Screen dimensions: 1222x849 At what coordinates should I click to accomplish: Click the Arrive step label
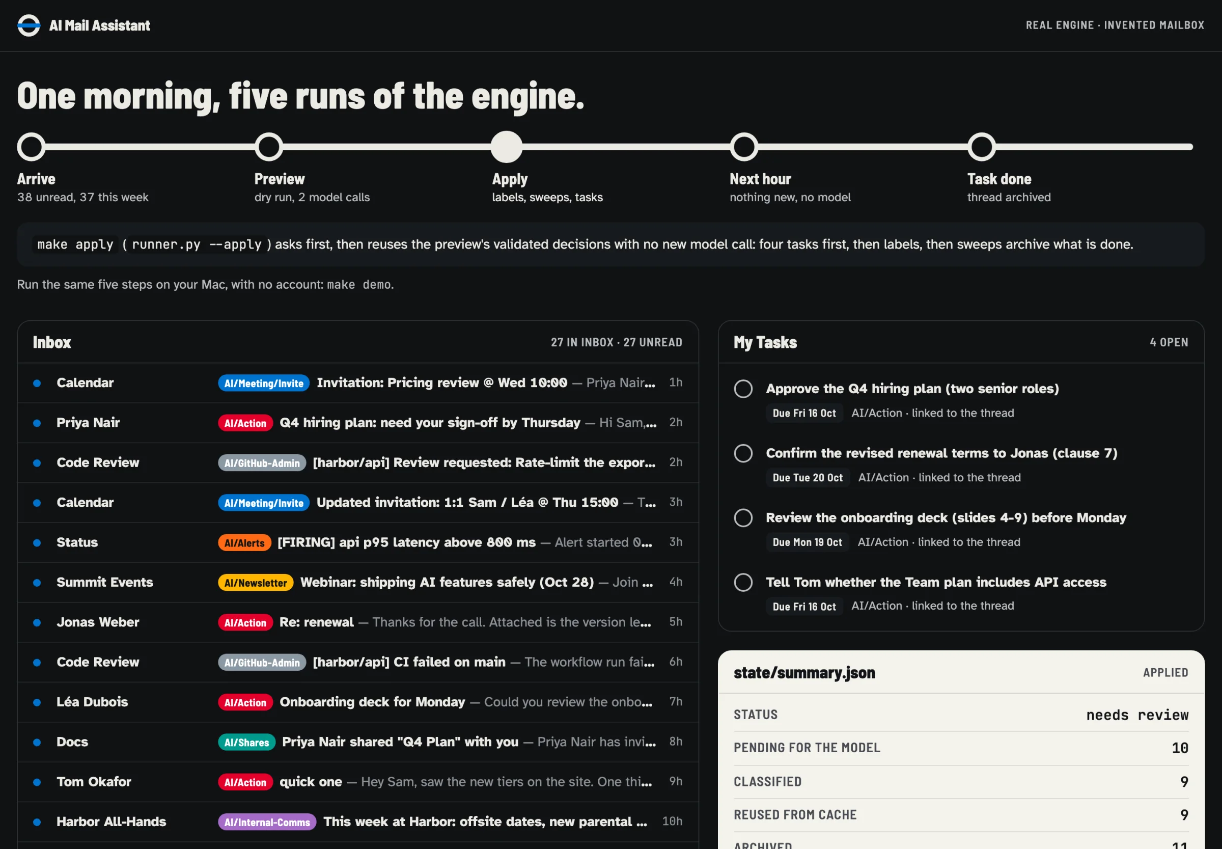(36, 179)
